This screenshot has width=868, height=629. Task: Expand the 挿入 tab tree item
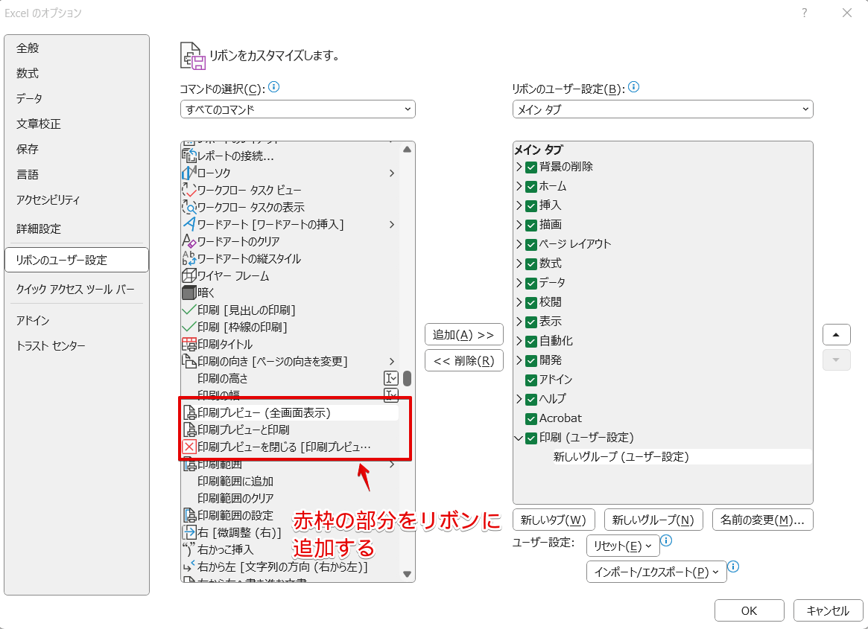519,205
